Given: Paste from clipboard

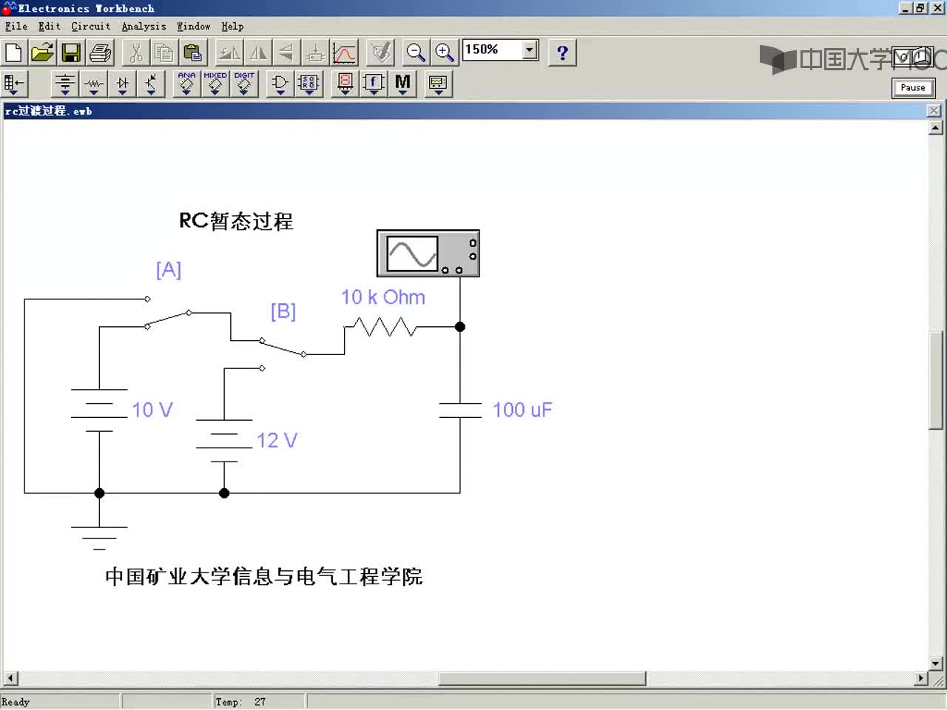Looking at the screenshot, I should (192, 53).
